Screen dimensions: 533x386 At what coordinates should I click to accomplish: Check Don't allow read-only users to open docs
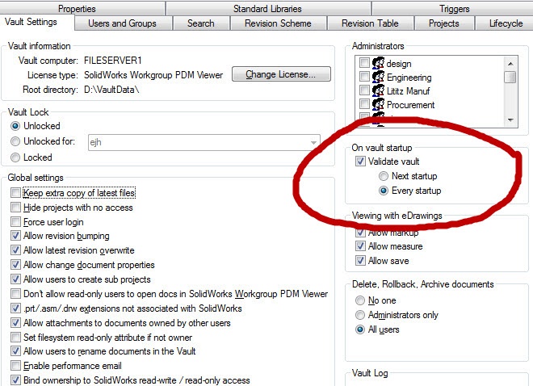click(x=15, y=294)
